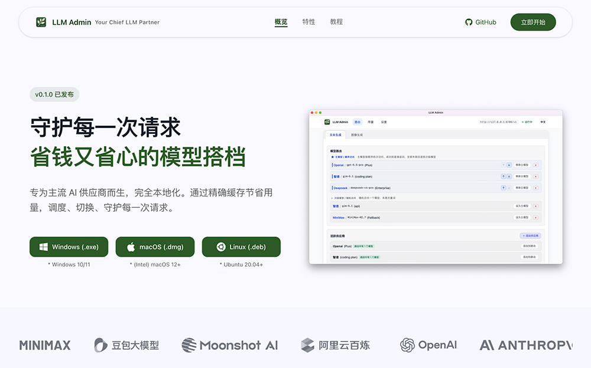Click the "Your Chief LLM Partner" tagline
This screenshot has height=368, width=591.
coord(127,22)
